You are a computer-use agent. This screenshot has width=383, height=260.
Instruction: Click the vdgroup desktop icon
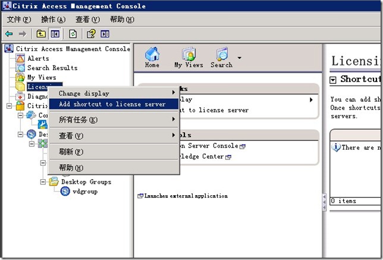[x=65, y=192]
